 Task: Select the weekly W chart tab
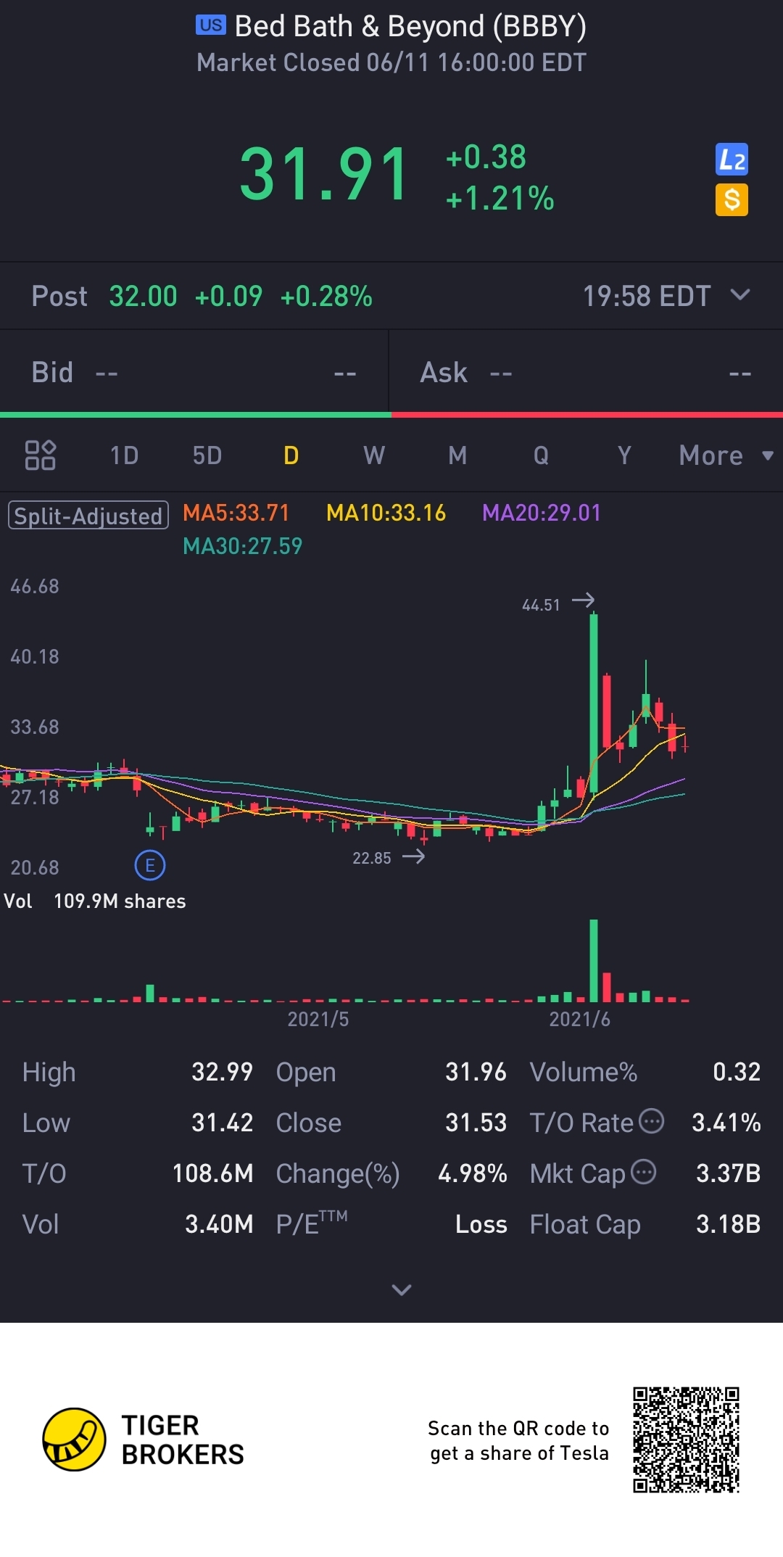pos(374,455)
